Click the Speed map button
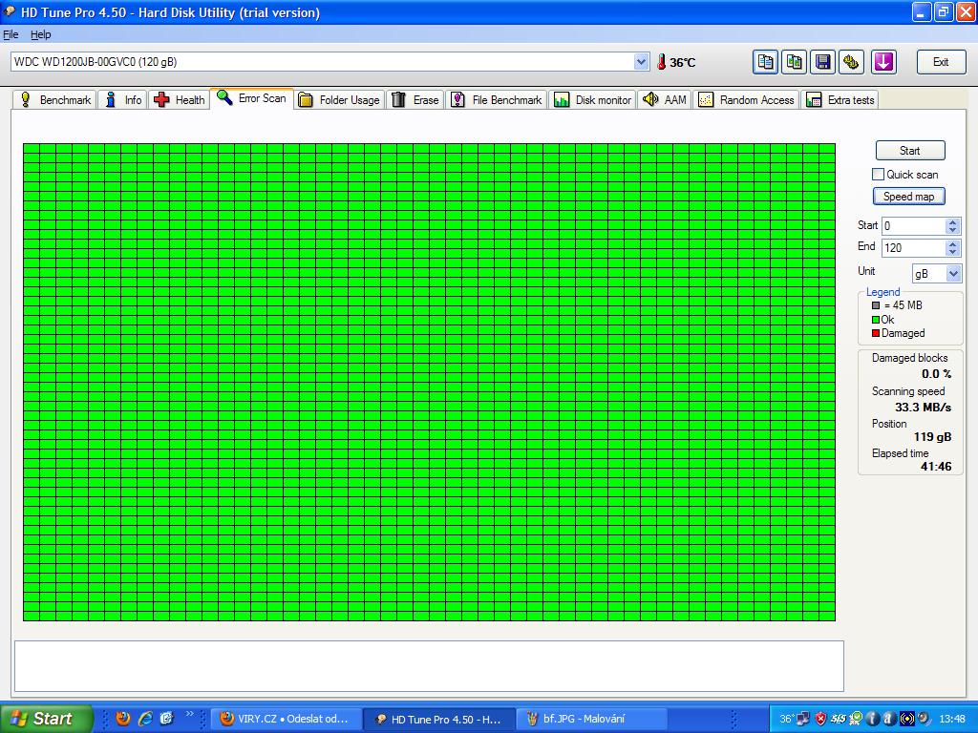 click(x=908, y=197)
